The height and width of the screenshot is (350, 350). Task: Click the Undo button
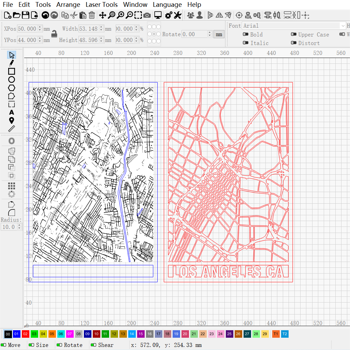tap(46, 15)
